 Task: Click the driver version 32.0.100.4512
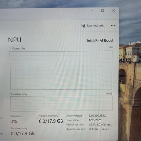point(97,116)
